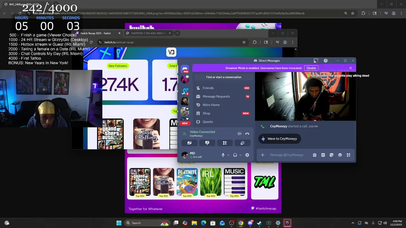This screenshot has height=228, width=406.
Task: Open the Discord Shop
Action: tap(224, 113)
